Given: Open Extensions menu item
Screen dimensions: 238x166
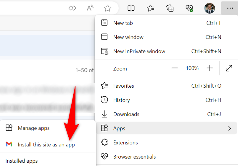Looking at the screenshot, I should 166,142.
